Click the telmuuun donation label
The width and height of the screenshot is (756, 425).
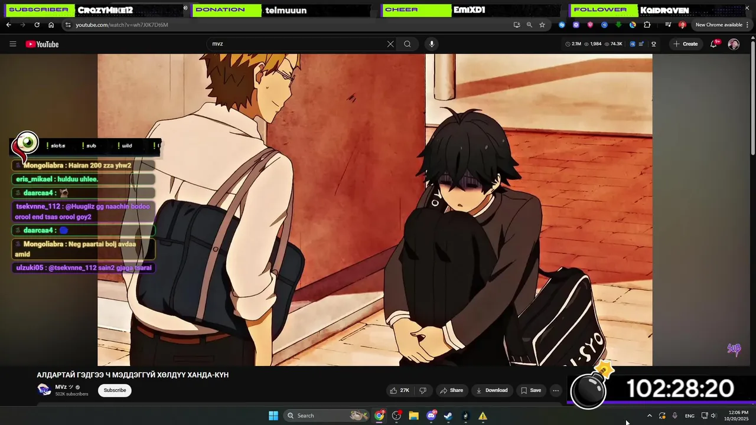tap(285, 9)
